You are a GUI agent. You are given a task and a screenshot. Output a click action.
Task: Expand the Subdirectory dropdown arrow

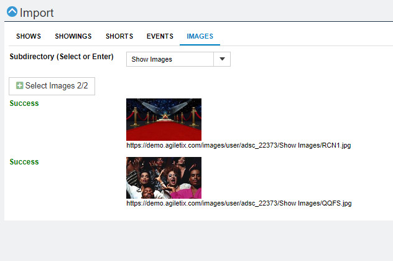[x=222, y=59]
